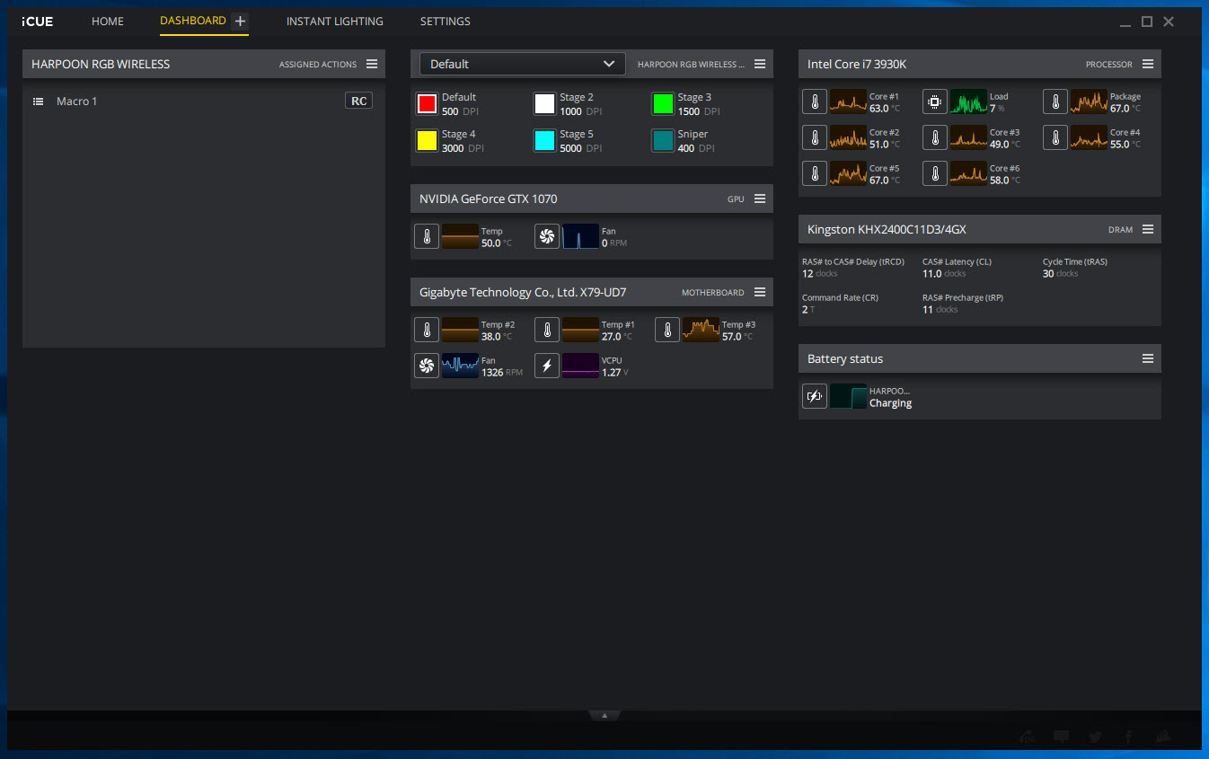Click the purple VCPU voltage graph
Image resolution: width=1209 pixels, height=759 pixels.
[x=581, y=366]
